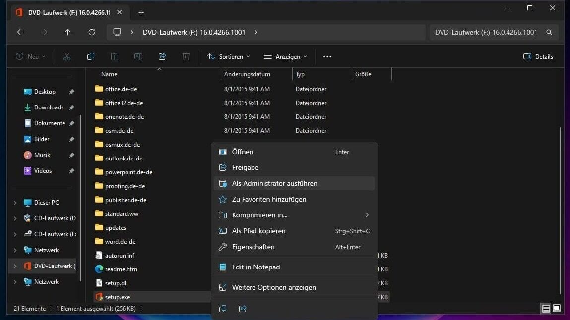Open the three-dot more options menu
The image size is (570, 320).
tap(327, 57)
